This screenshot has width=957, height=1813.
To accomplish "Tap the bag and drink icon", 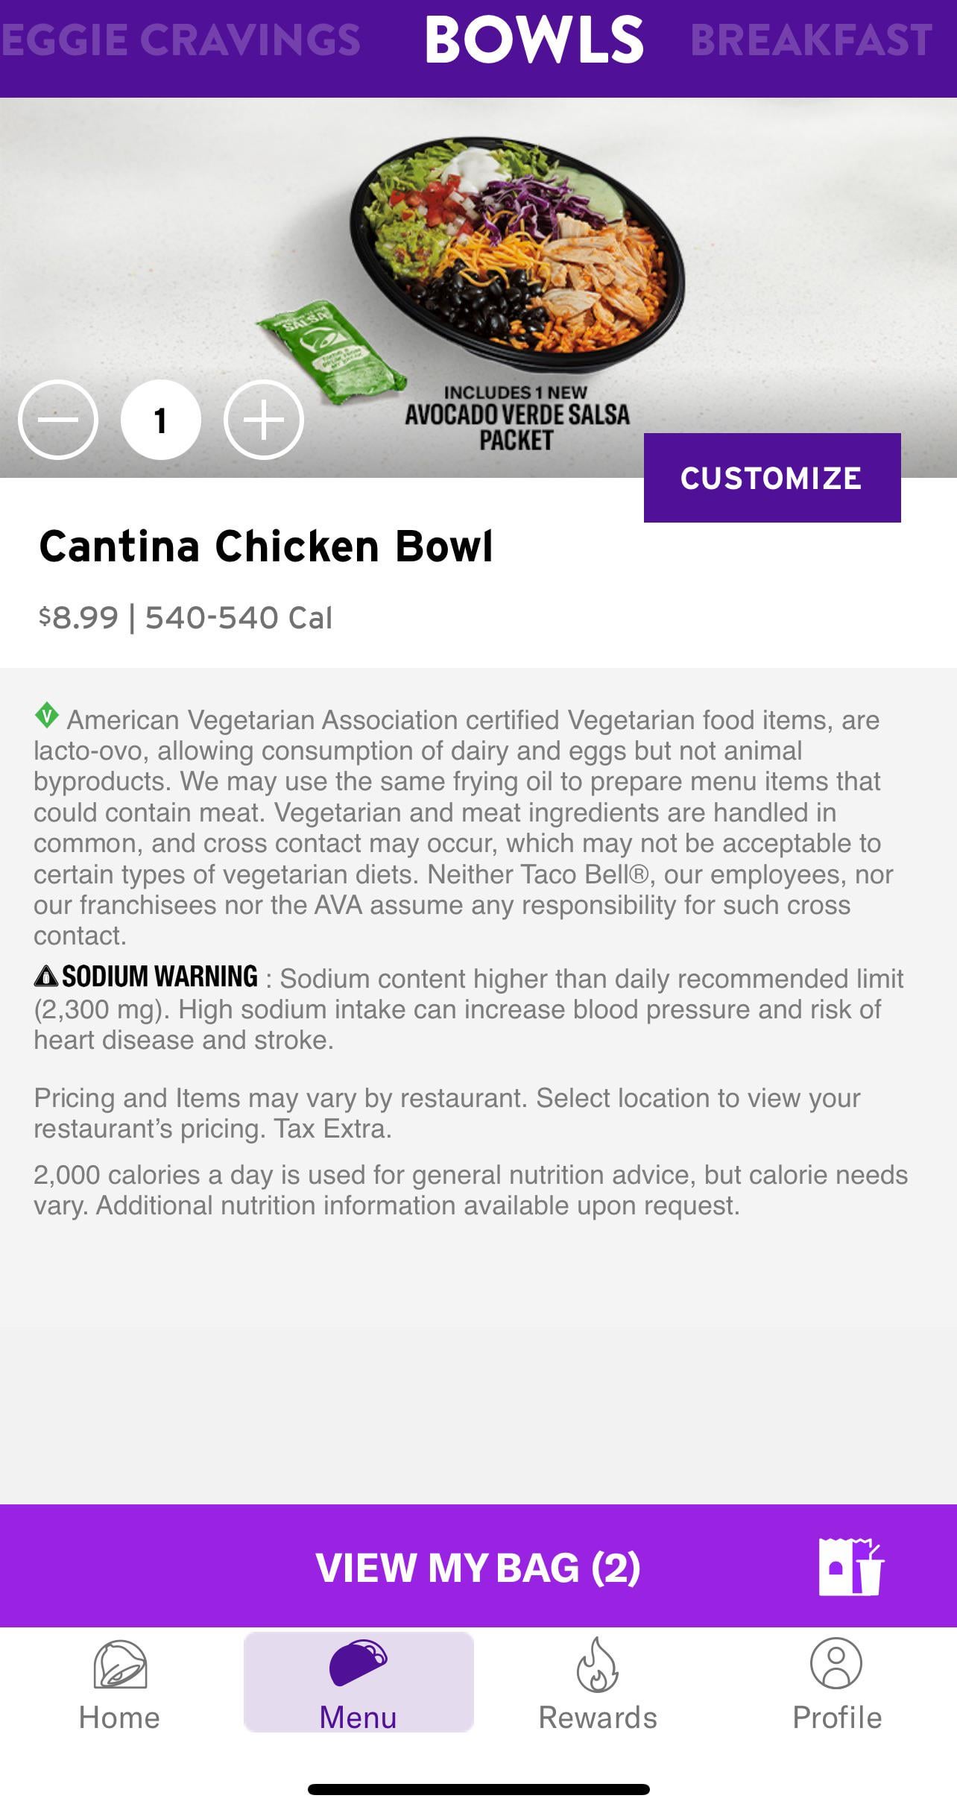I will [850, 1567].
